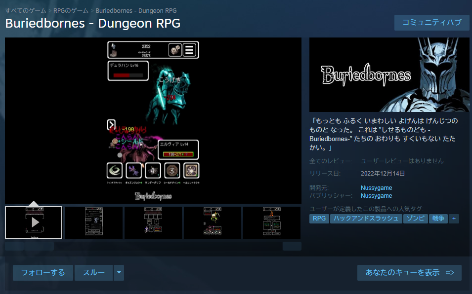Open publisher Nussygame link beside パブリッシャー
Viewport: 472px width, 294px height.
(376, 196)
